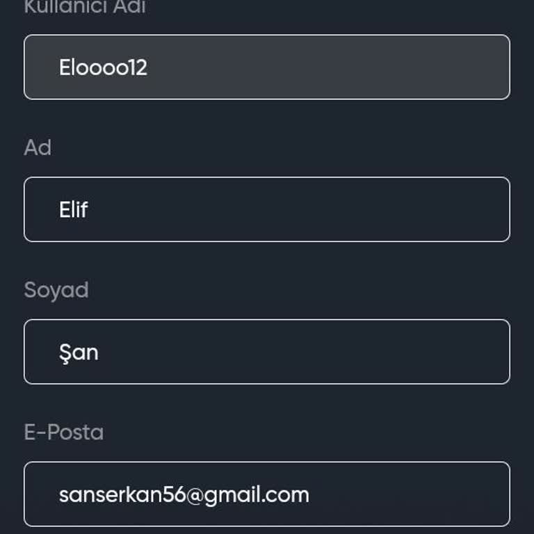Click the 'Eloooo12' username text

click(x=103, y=67)
